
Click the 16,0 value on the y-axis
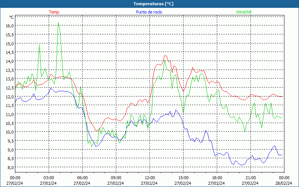tap(10, 26)
